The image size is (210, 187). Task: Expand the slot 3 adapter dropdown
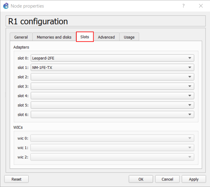coord(112,86)
